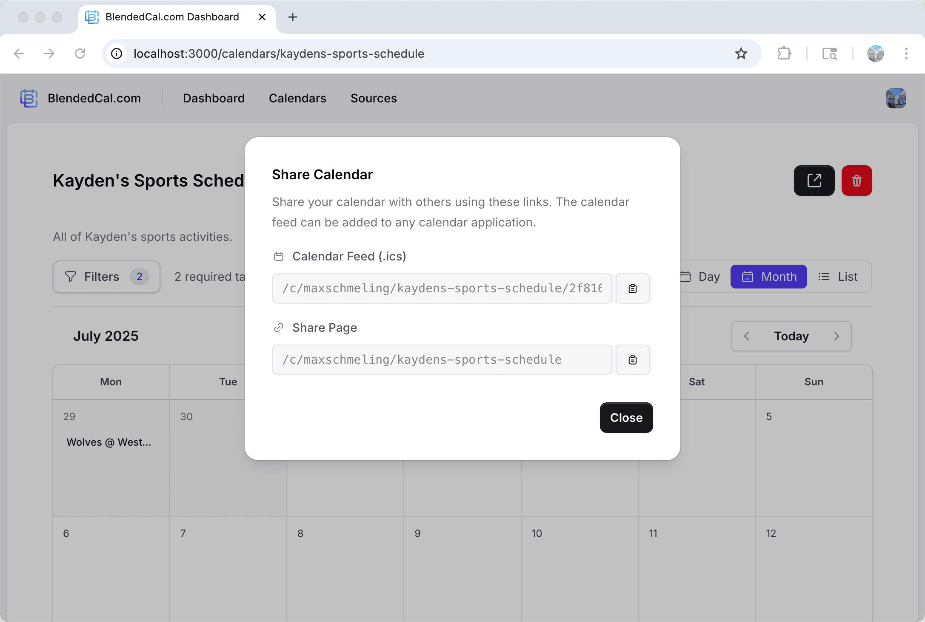The width and height of the screenshot is (925, 622).
Task: Switch to List view
Action: (838, 277)
